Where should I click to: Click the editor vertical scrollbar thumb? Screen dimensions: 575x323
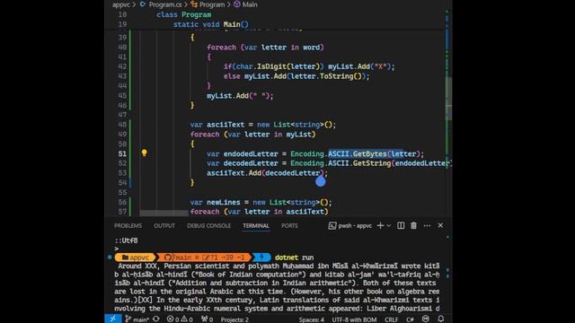[448, 98]
